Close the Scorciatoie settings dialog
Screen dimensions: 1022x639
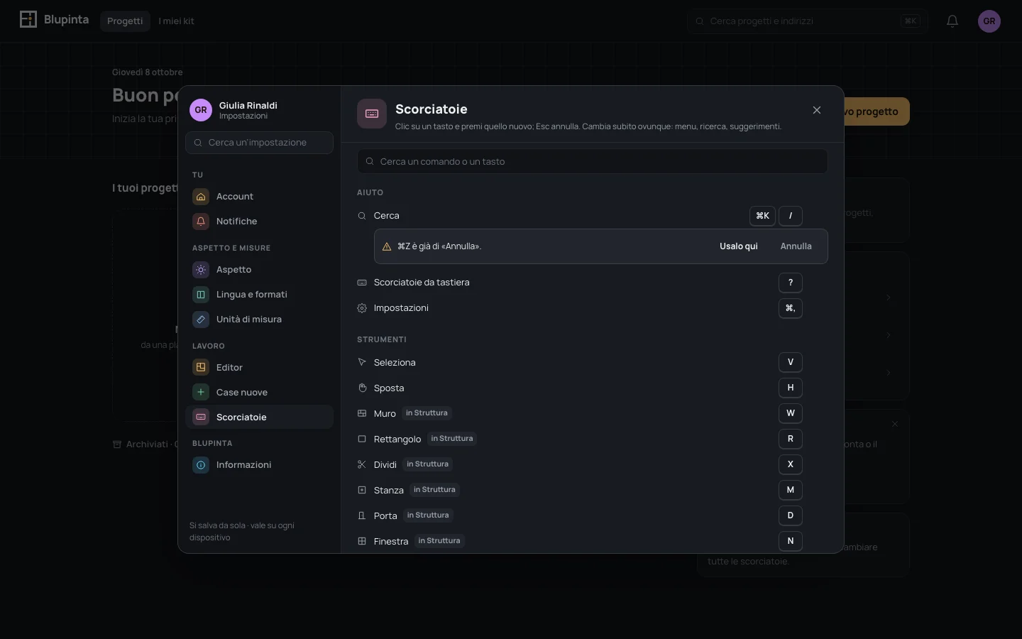(x=817, y=110)
